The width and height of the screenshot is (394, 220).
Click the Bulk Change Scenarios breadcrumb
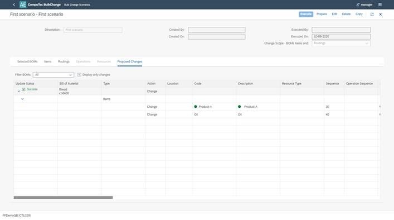[x=77, y=5]
